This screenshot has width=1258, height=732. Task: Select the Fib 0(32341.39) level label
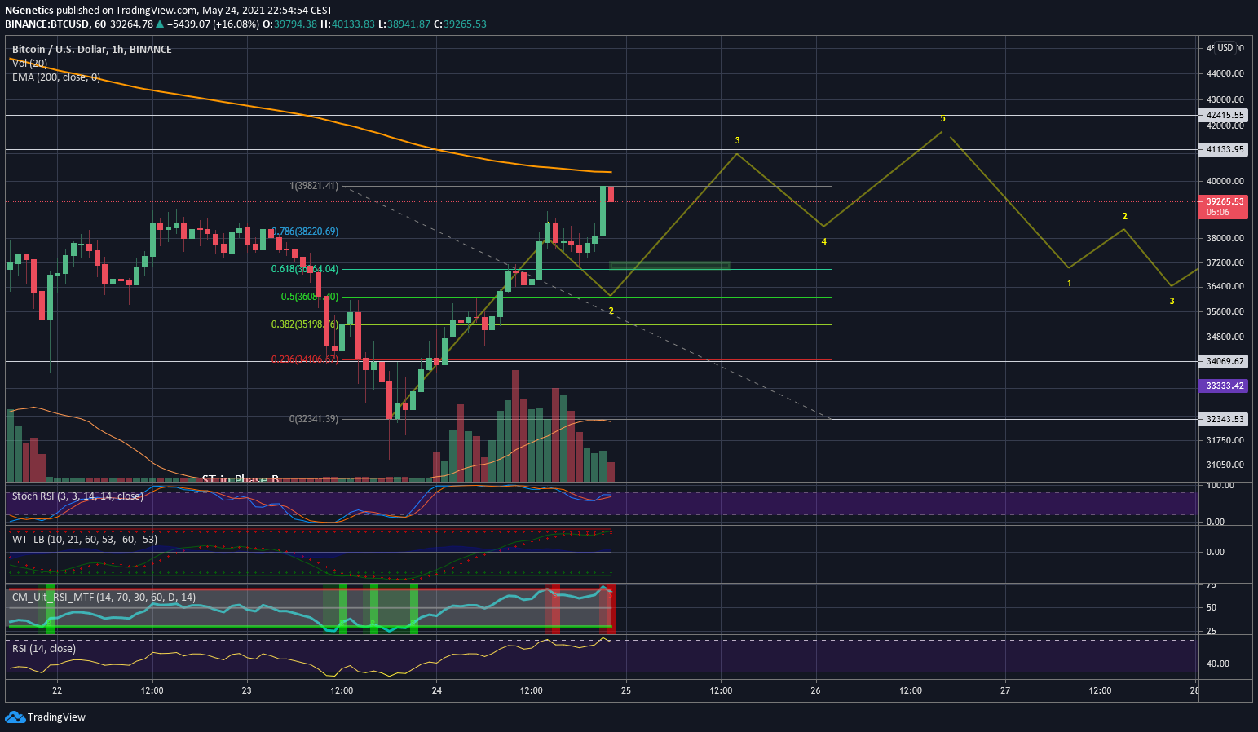(314, 419)
